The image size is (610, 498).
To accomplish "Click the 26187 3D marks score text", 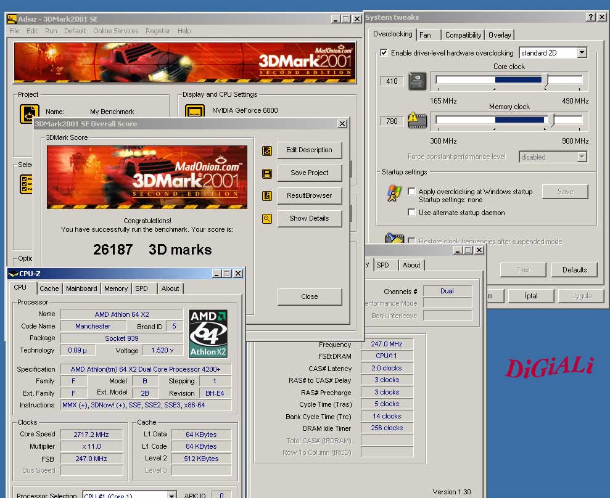I will point(152,250).
